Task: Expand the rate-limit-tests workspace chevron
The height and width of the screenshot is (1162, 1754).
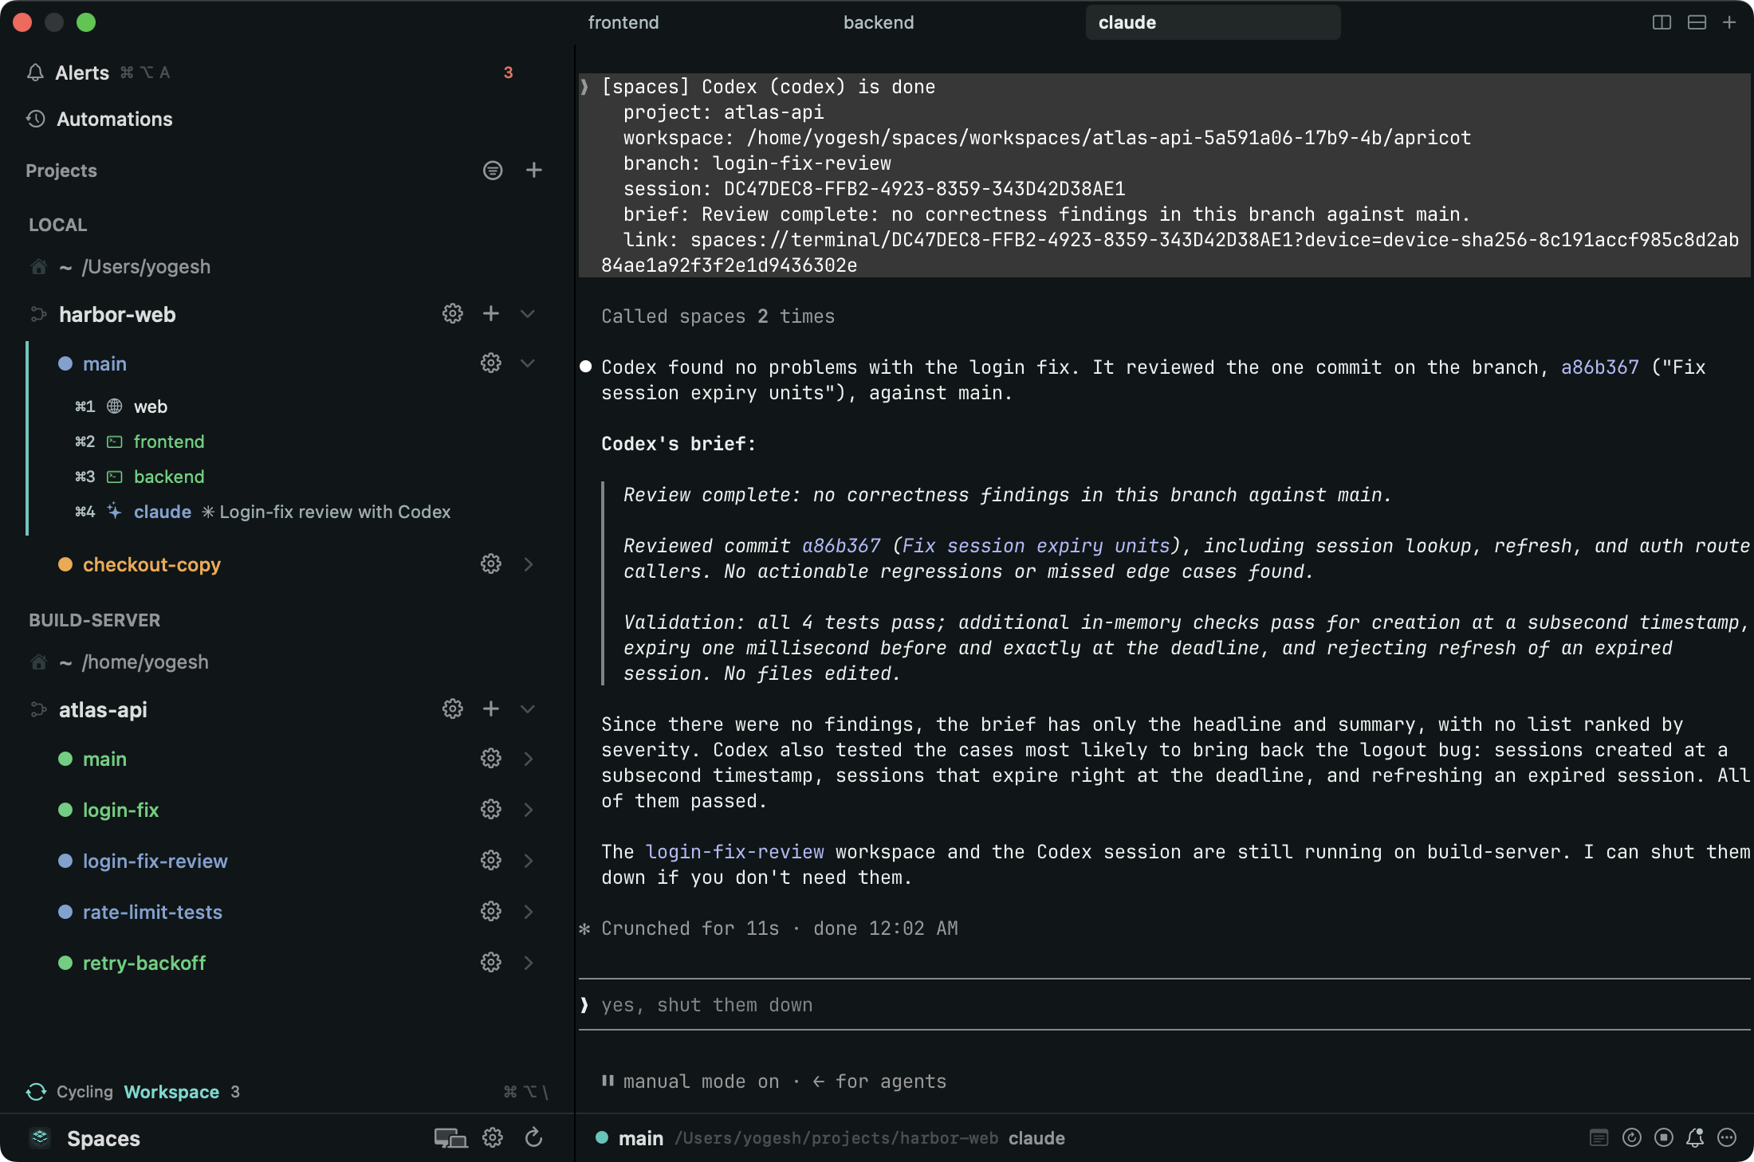Action: tap(529, 912)
